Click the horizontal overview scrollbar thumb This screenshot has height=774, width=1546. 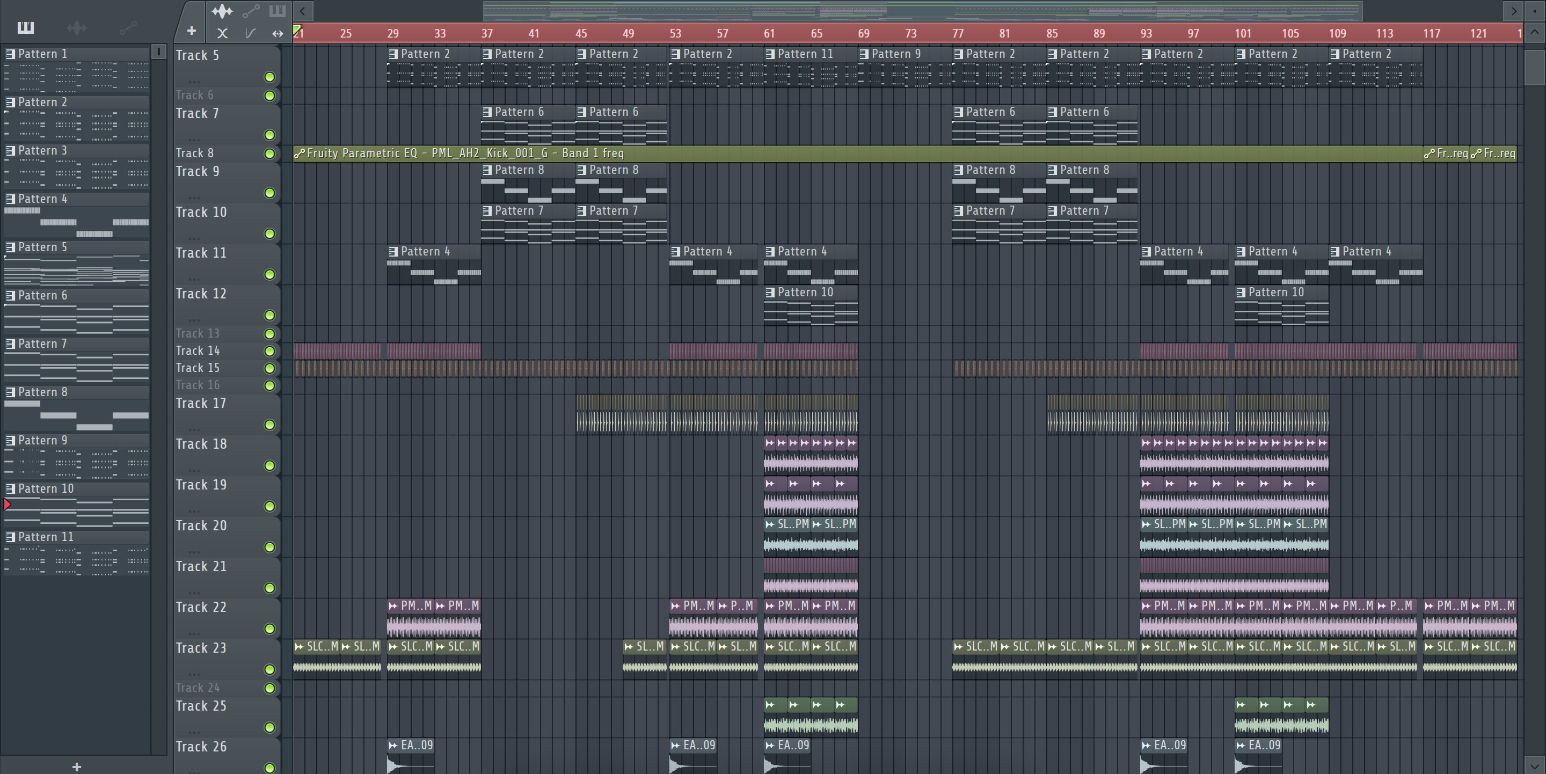tap(922, 11)
